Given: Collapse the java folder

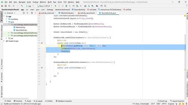Looking at the screenshot, I should (x=6, y=22).
